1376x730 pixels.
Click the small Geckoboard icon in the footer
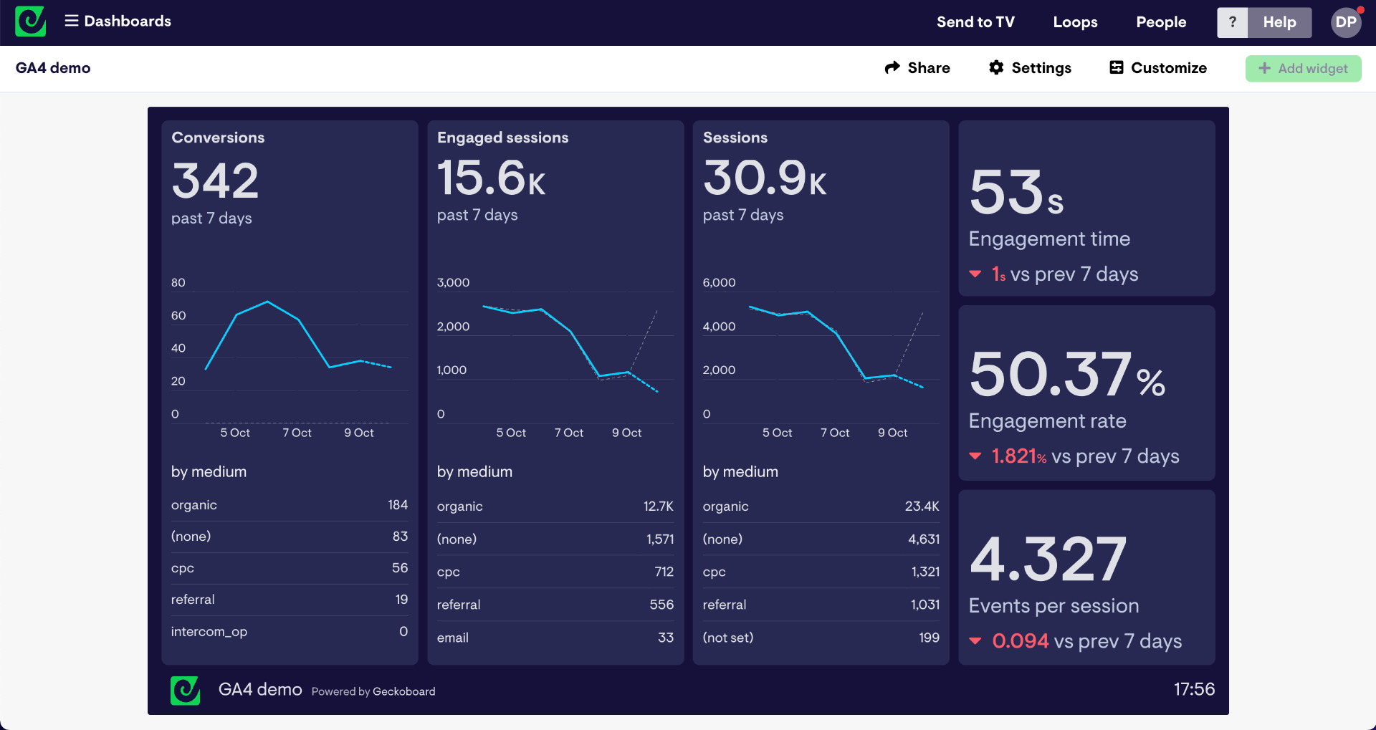185,690
